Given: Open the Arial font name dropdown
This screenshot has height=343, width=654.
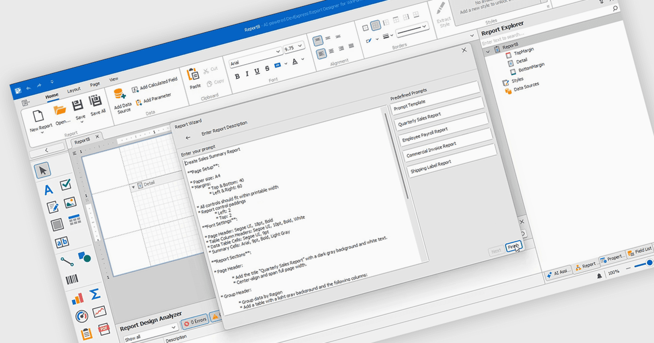Looking at the screenshot, I should tap(278, 51).
